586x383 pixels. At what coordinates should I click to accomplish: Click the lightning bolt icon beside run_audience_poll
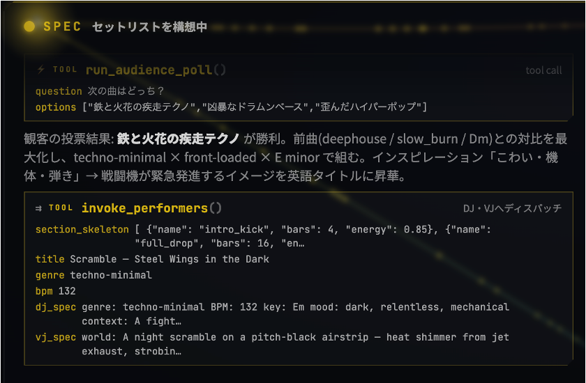(40, 70)
